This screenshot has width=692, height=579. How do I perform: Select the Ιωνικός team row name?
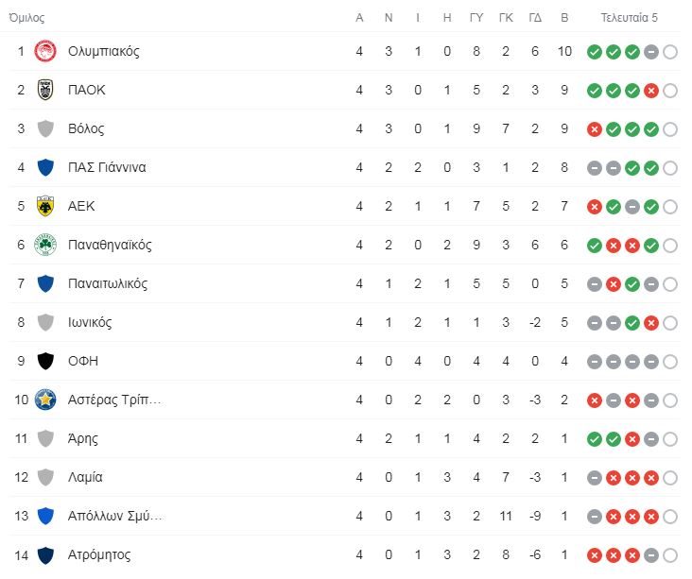pyautogui.click(x=90, y=322)
